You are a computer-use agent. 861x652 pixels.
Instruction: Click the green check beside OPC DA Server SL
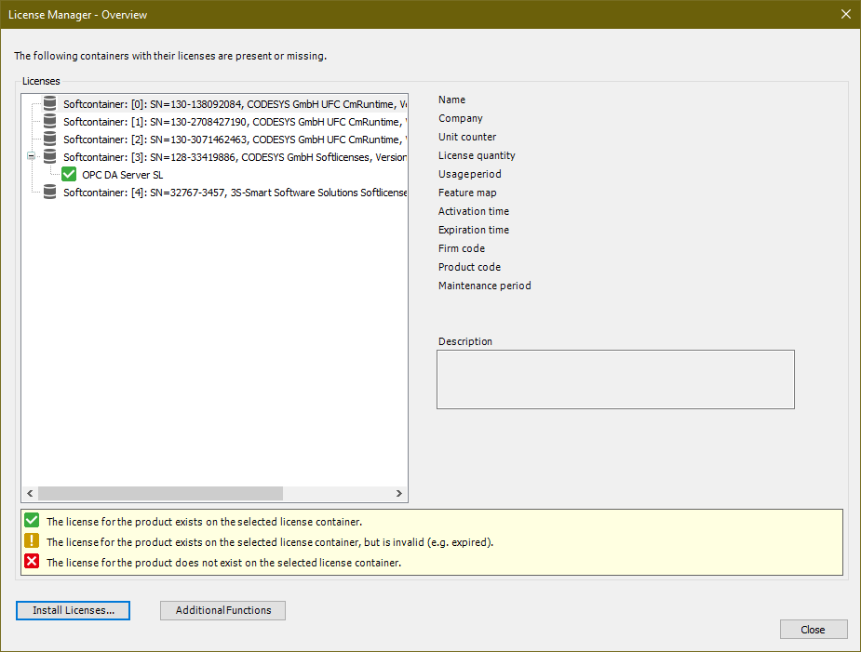pyautogui.click(x=68, y=174)
